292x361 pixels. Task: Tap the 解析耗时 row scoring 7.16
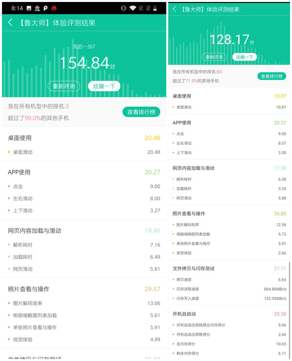(84, 245)
